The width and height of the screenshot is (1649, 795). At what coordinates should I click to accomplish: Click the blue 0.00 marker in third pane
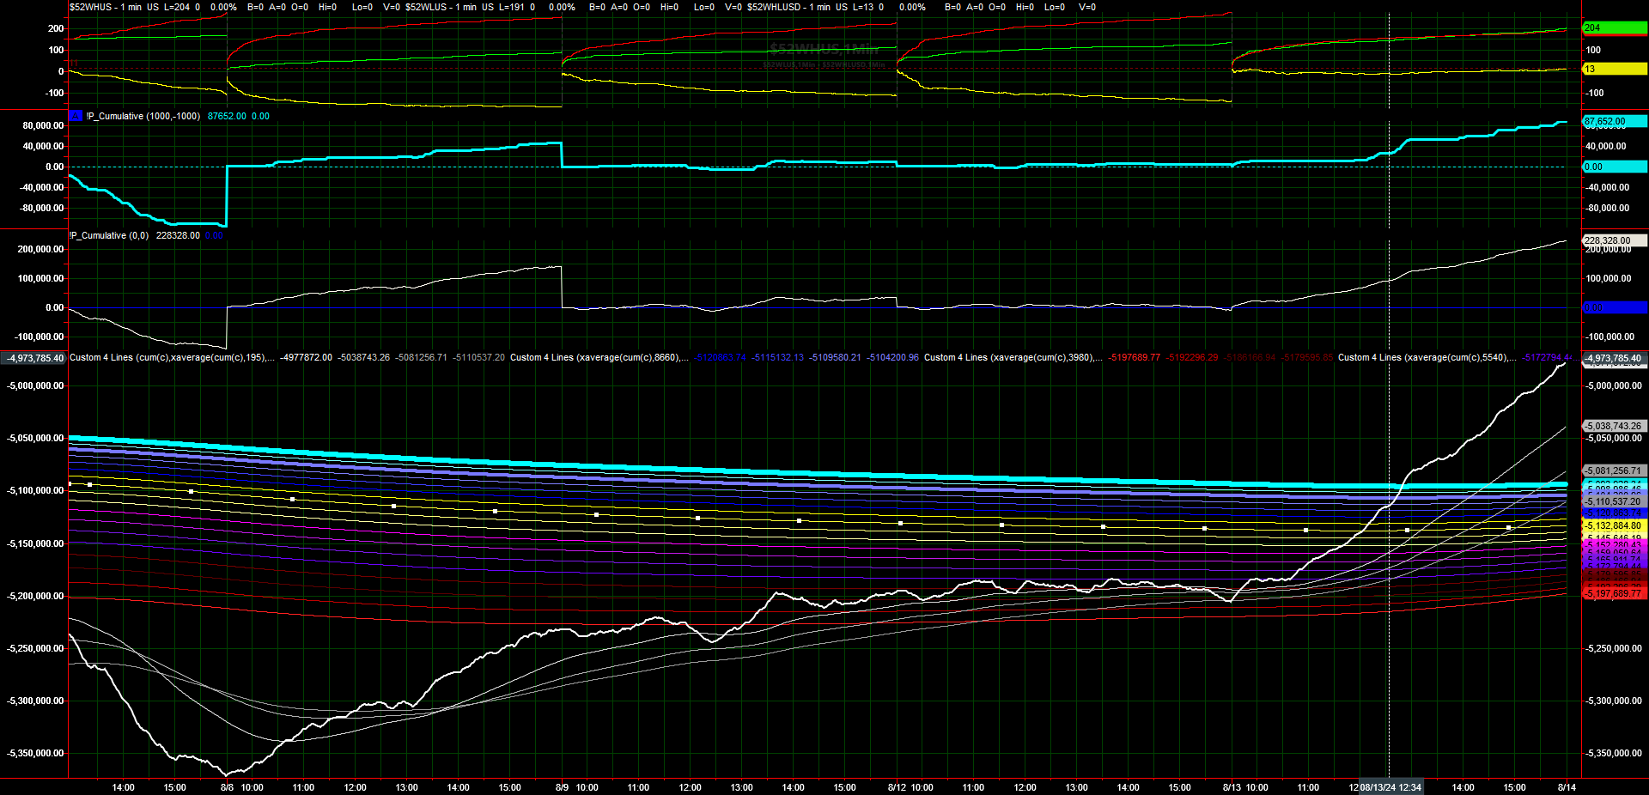point(1613,307)
